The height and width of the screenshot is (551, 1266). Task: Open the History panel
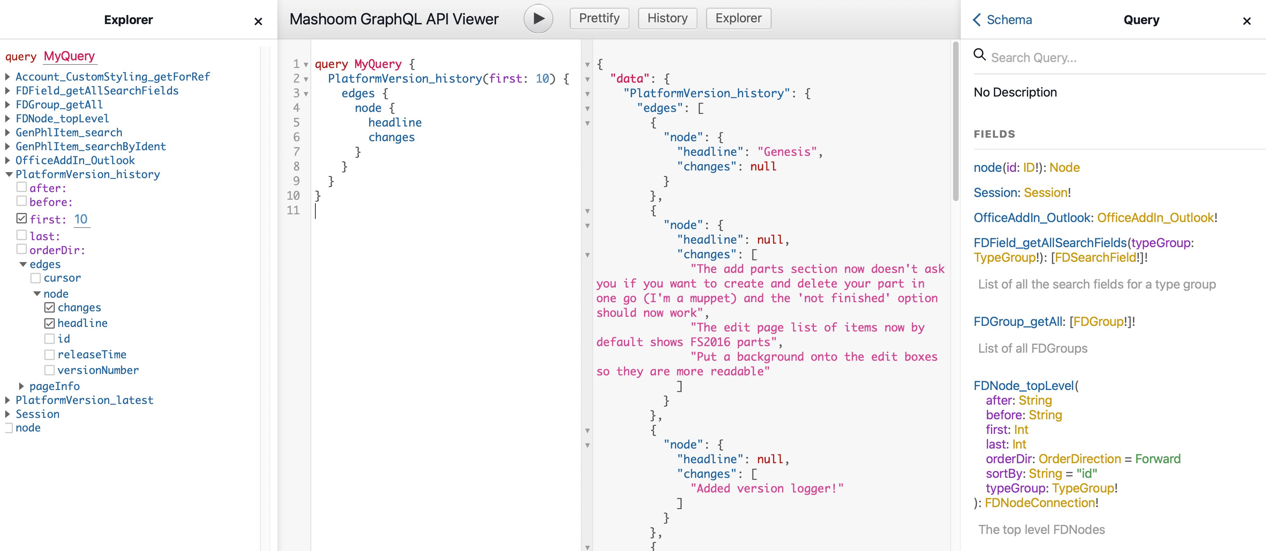(x=667, y=18)
